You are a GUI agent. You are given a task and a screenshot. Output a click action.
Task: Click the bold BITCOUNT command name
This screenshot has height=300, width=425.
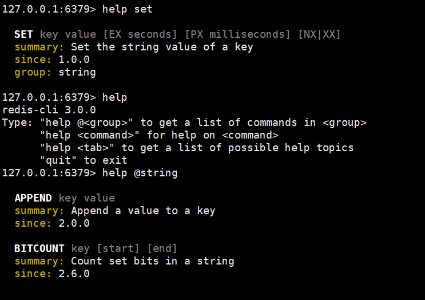[39, 248]
